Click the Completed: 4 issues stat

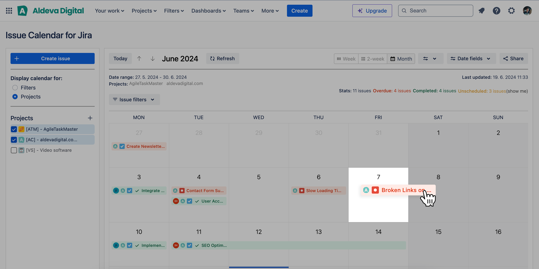tap(435, 91)
